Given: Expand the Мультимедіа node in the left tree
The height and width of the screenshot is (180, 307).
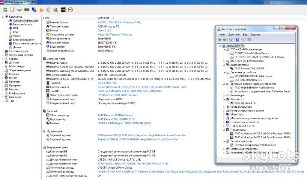Looking at the screenshot, I should pyautogui.click(x=2, y=67).
